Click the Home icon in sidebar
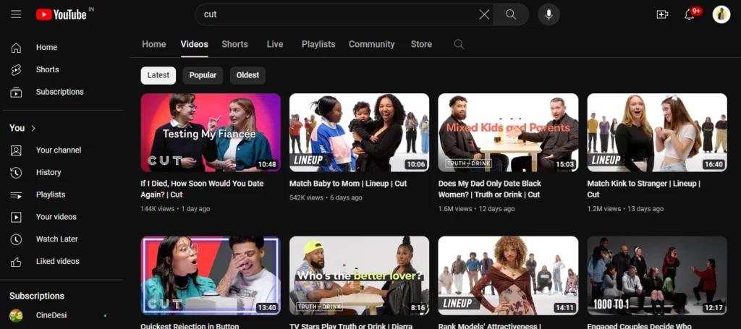The width and height of the screenshot is (741, 329). 16,48
